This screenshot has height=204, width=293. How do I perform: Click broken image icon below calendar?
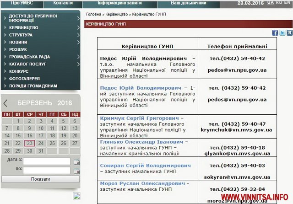(x=76, y=196)
